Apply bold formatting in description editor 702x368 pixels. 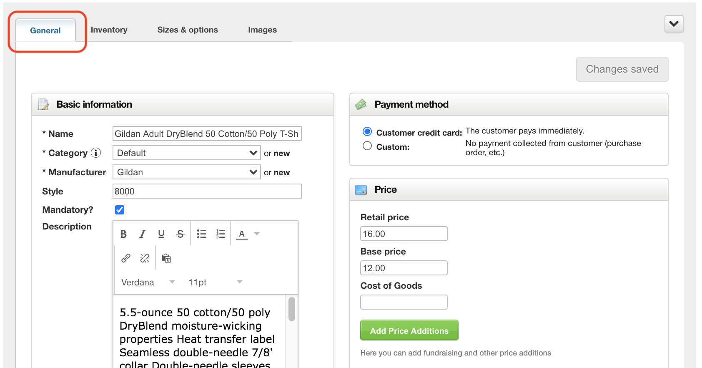point(123,234)
